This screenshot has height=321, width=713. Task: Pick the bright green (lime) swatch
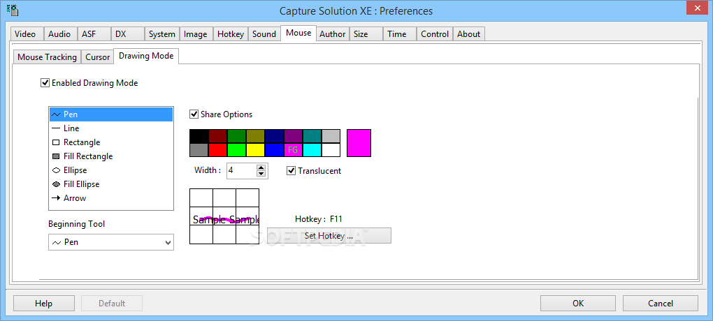click(236, 150)
